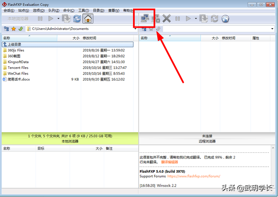
Task: Sort local list by 名称 column
Action: click(30, 38)
